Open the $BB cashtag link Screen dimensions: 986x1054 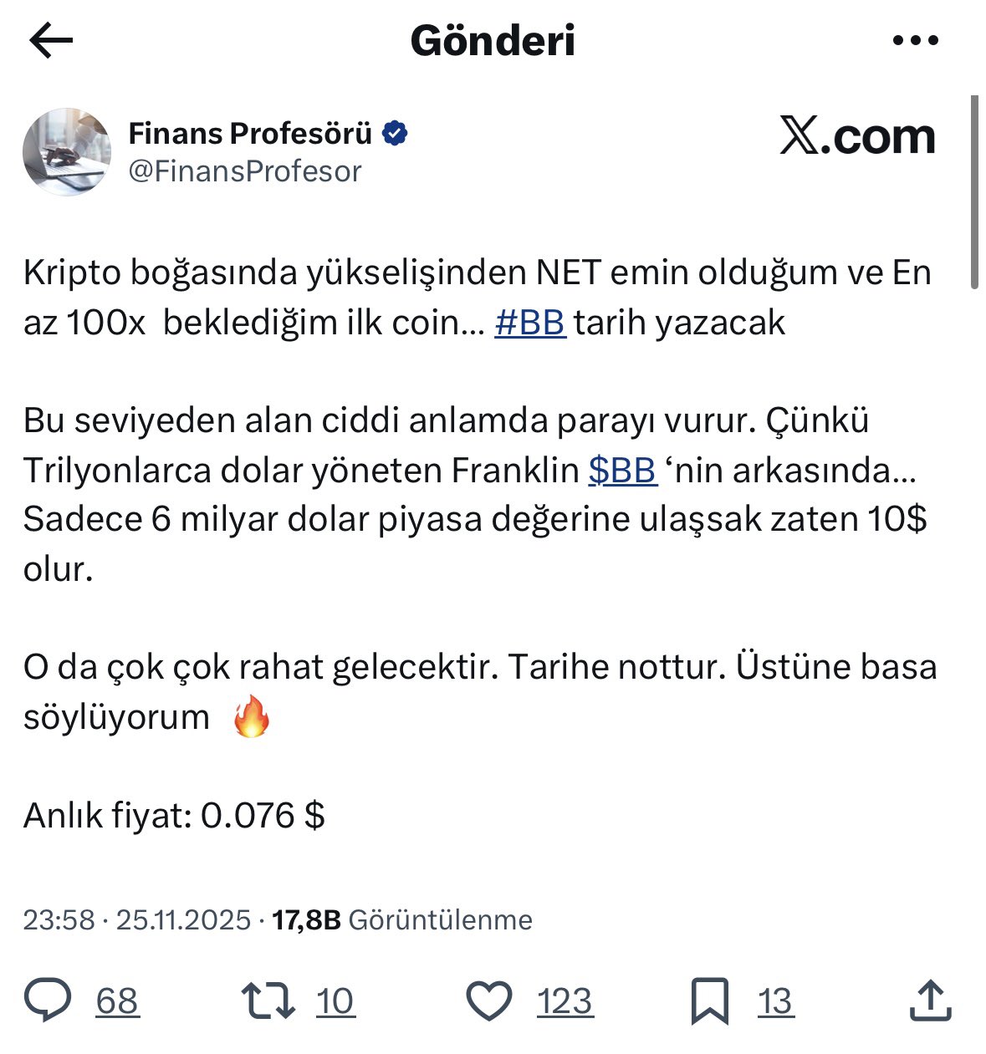click(622, 471)
